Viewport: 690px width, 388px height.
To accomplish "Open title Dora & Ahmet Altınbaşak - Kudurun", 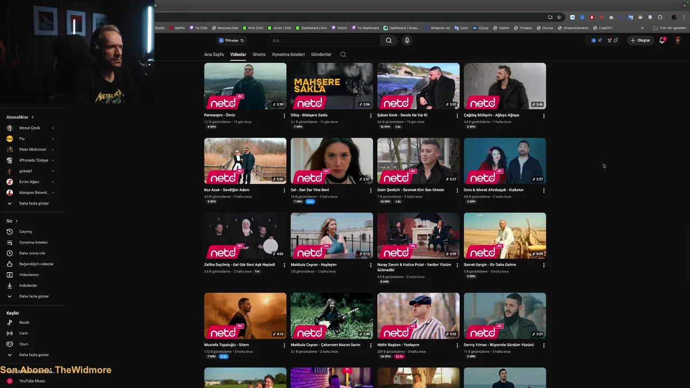I will tap(494, 190).
